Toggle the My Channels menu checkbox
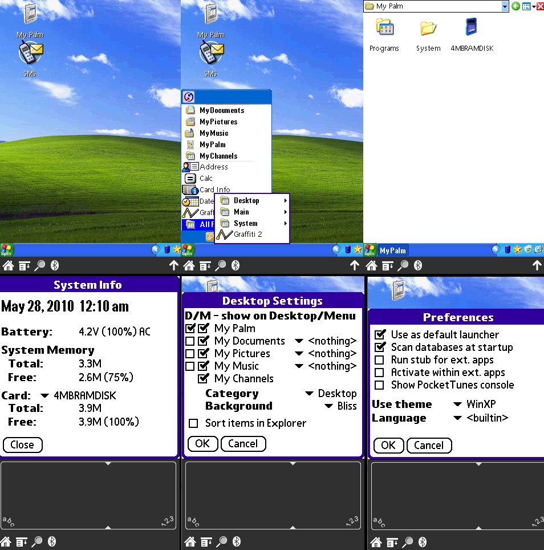Image resolution: width=544 pixels, height=550 pixels. tap(204, 378)
